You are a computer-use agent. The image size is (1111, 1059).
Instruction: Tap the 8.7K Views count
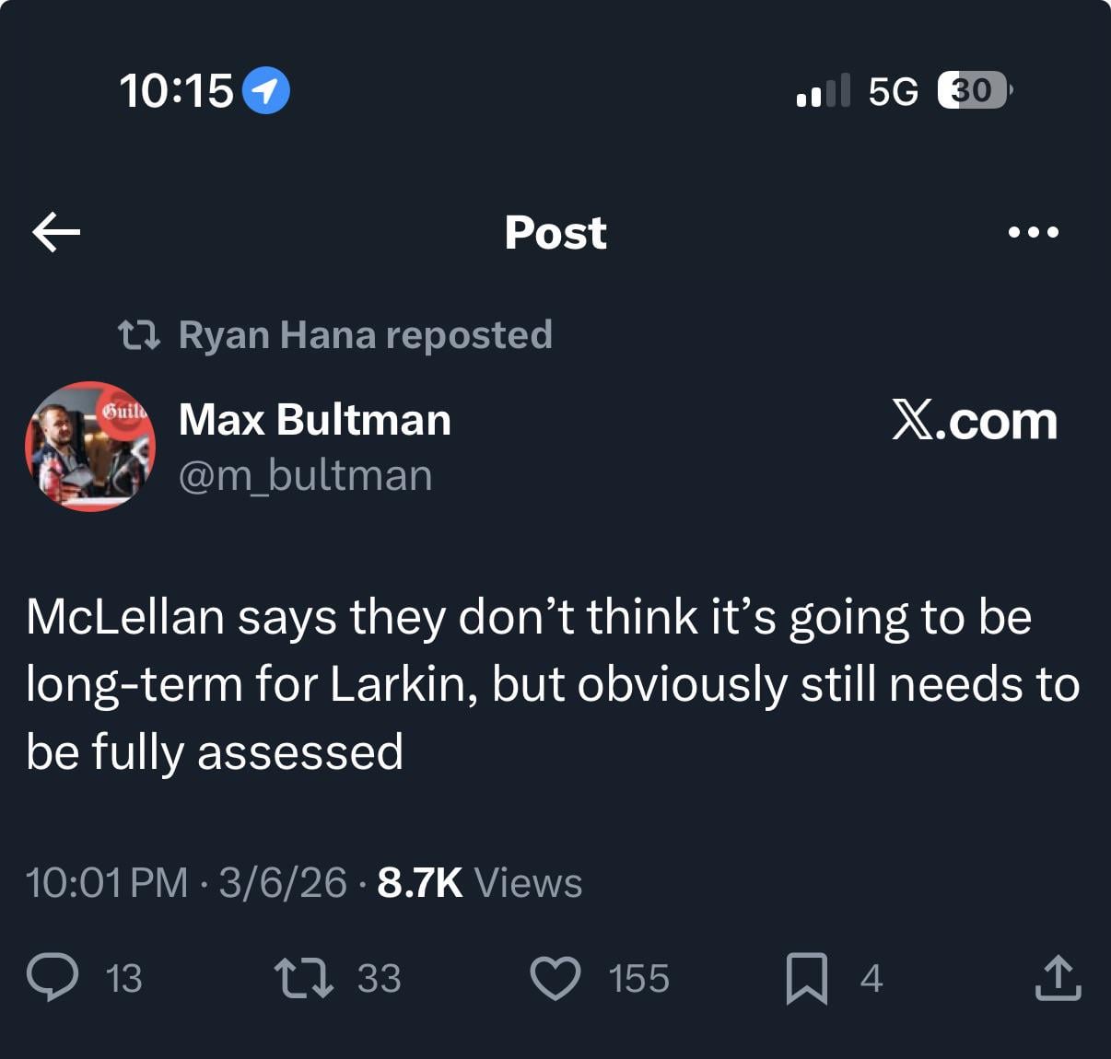click(479, 882)
